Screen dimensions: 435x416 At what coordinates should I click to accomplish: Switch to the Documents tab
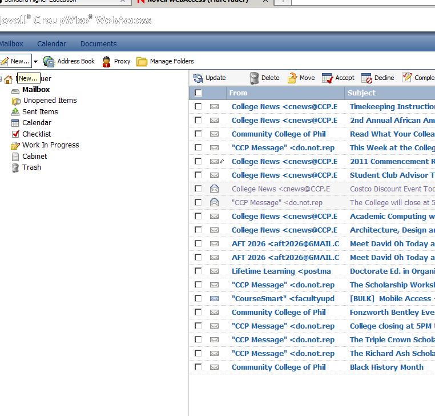[99, 44]
